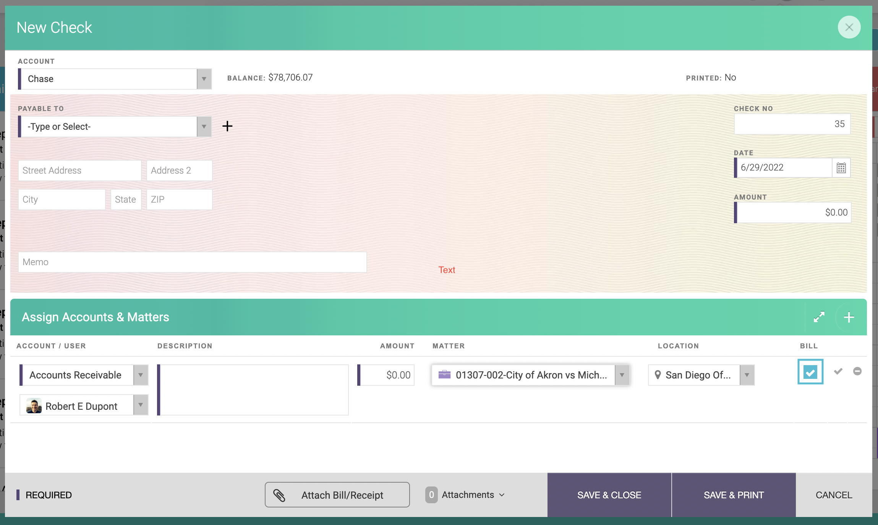
Task: Expand the Assign Accounts & Matters panel
Action: click(x=819, y=317)
